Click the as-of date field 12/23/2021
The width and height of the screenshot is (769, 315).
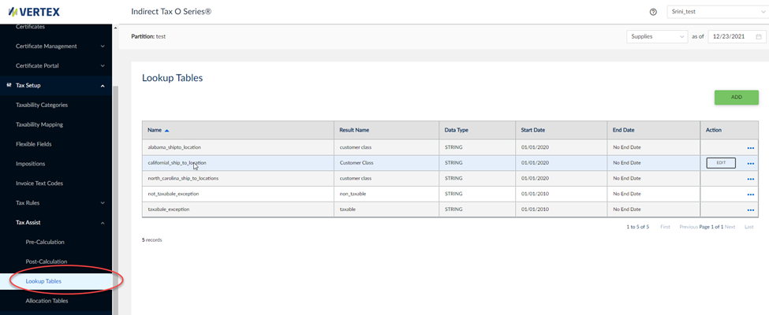tap(730, 36)
